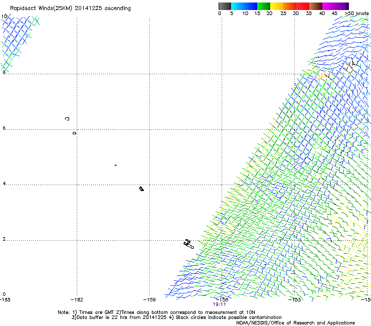Click the latitude 10 axis label
Image resolution: width=371 pixels, height=326 pixels.
(x=4, y=17)
